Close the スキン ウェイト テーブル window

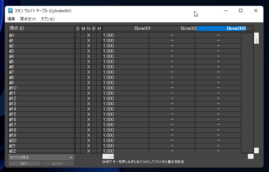tap(256, 11)
